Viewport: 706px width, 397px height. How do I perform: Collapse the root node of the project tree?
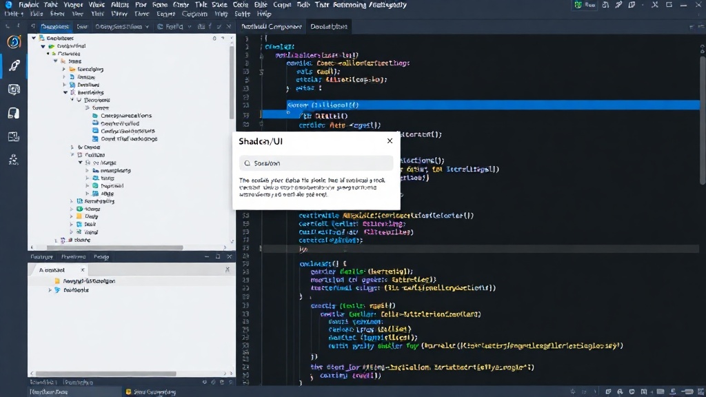(34, 39)
